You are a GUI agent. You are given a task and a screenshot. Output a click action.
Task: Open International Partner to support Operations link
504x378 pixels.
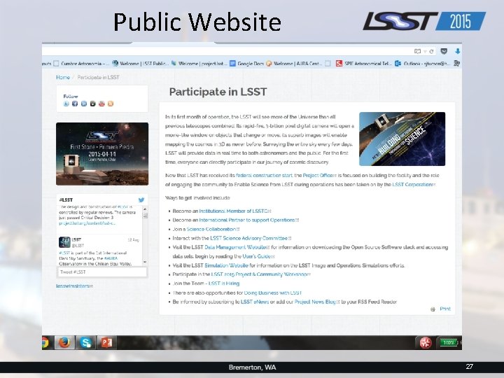tap(248, 220)
